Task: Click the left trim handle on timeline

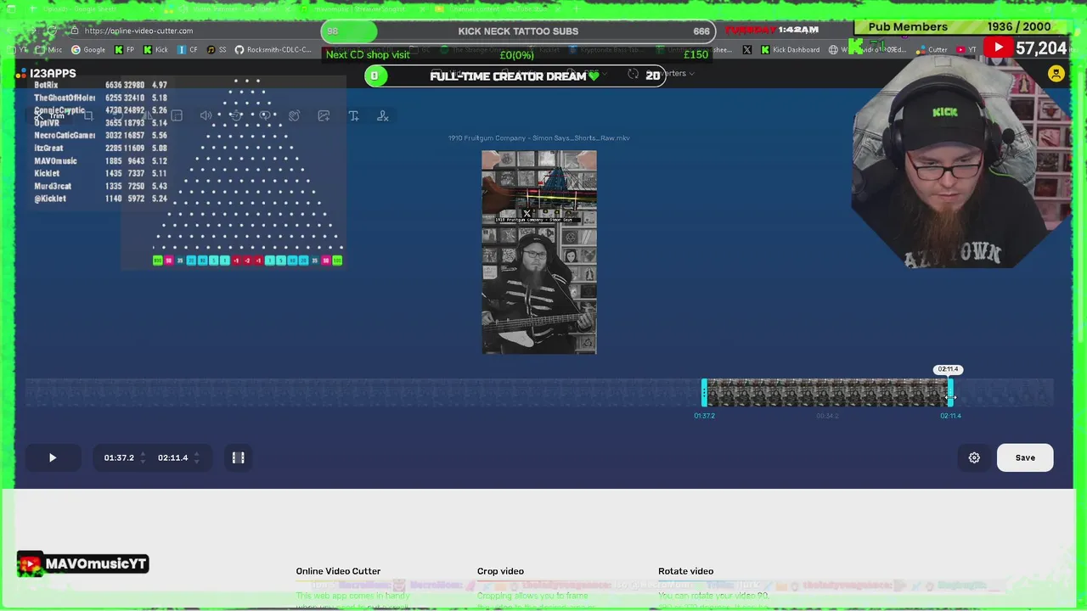Action: (x=704, y=392)
